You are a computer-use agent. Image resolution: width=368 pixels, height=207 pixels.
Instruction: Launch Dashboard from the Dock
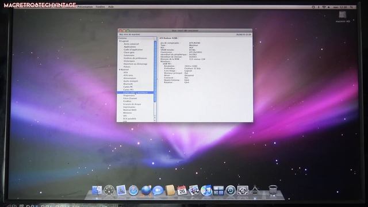109,190
